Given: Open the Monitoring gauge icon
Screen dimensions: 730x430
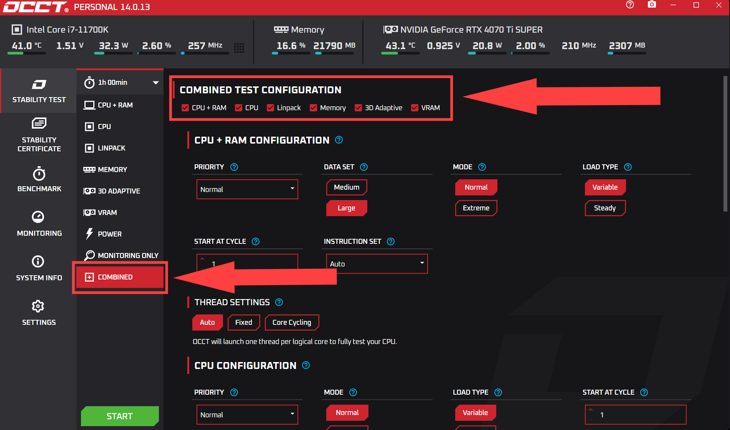Looking at the screenshot, I should (38, 217).
